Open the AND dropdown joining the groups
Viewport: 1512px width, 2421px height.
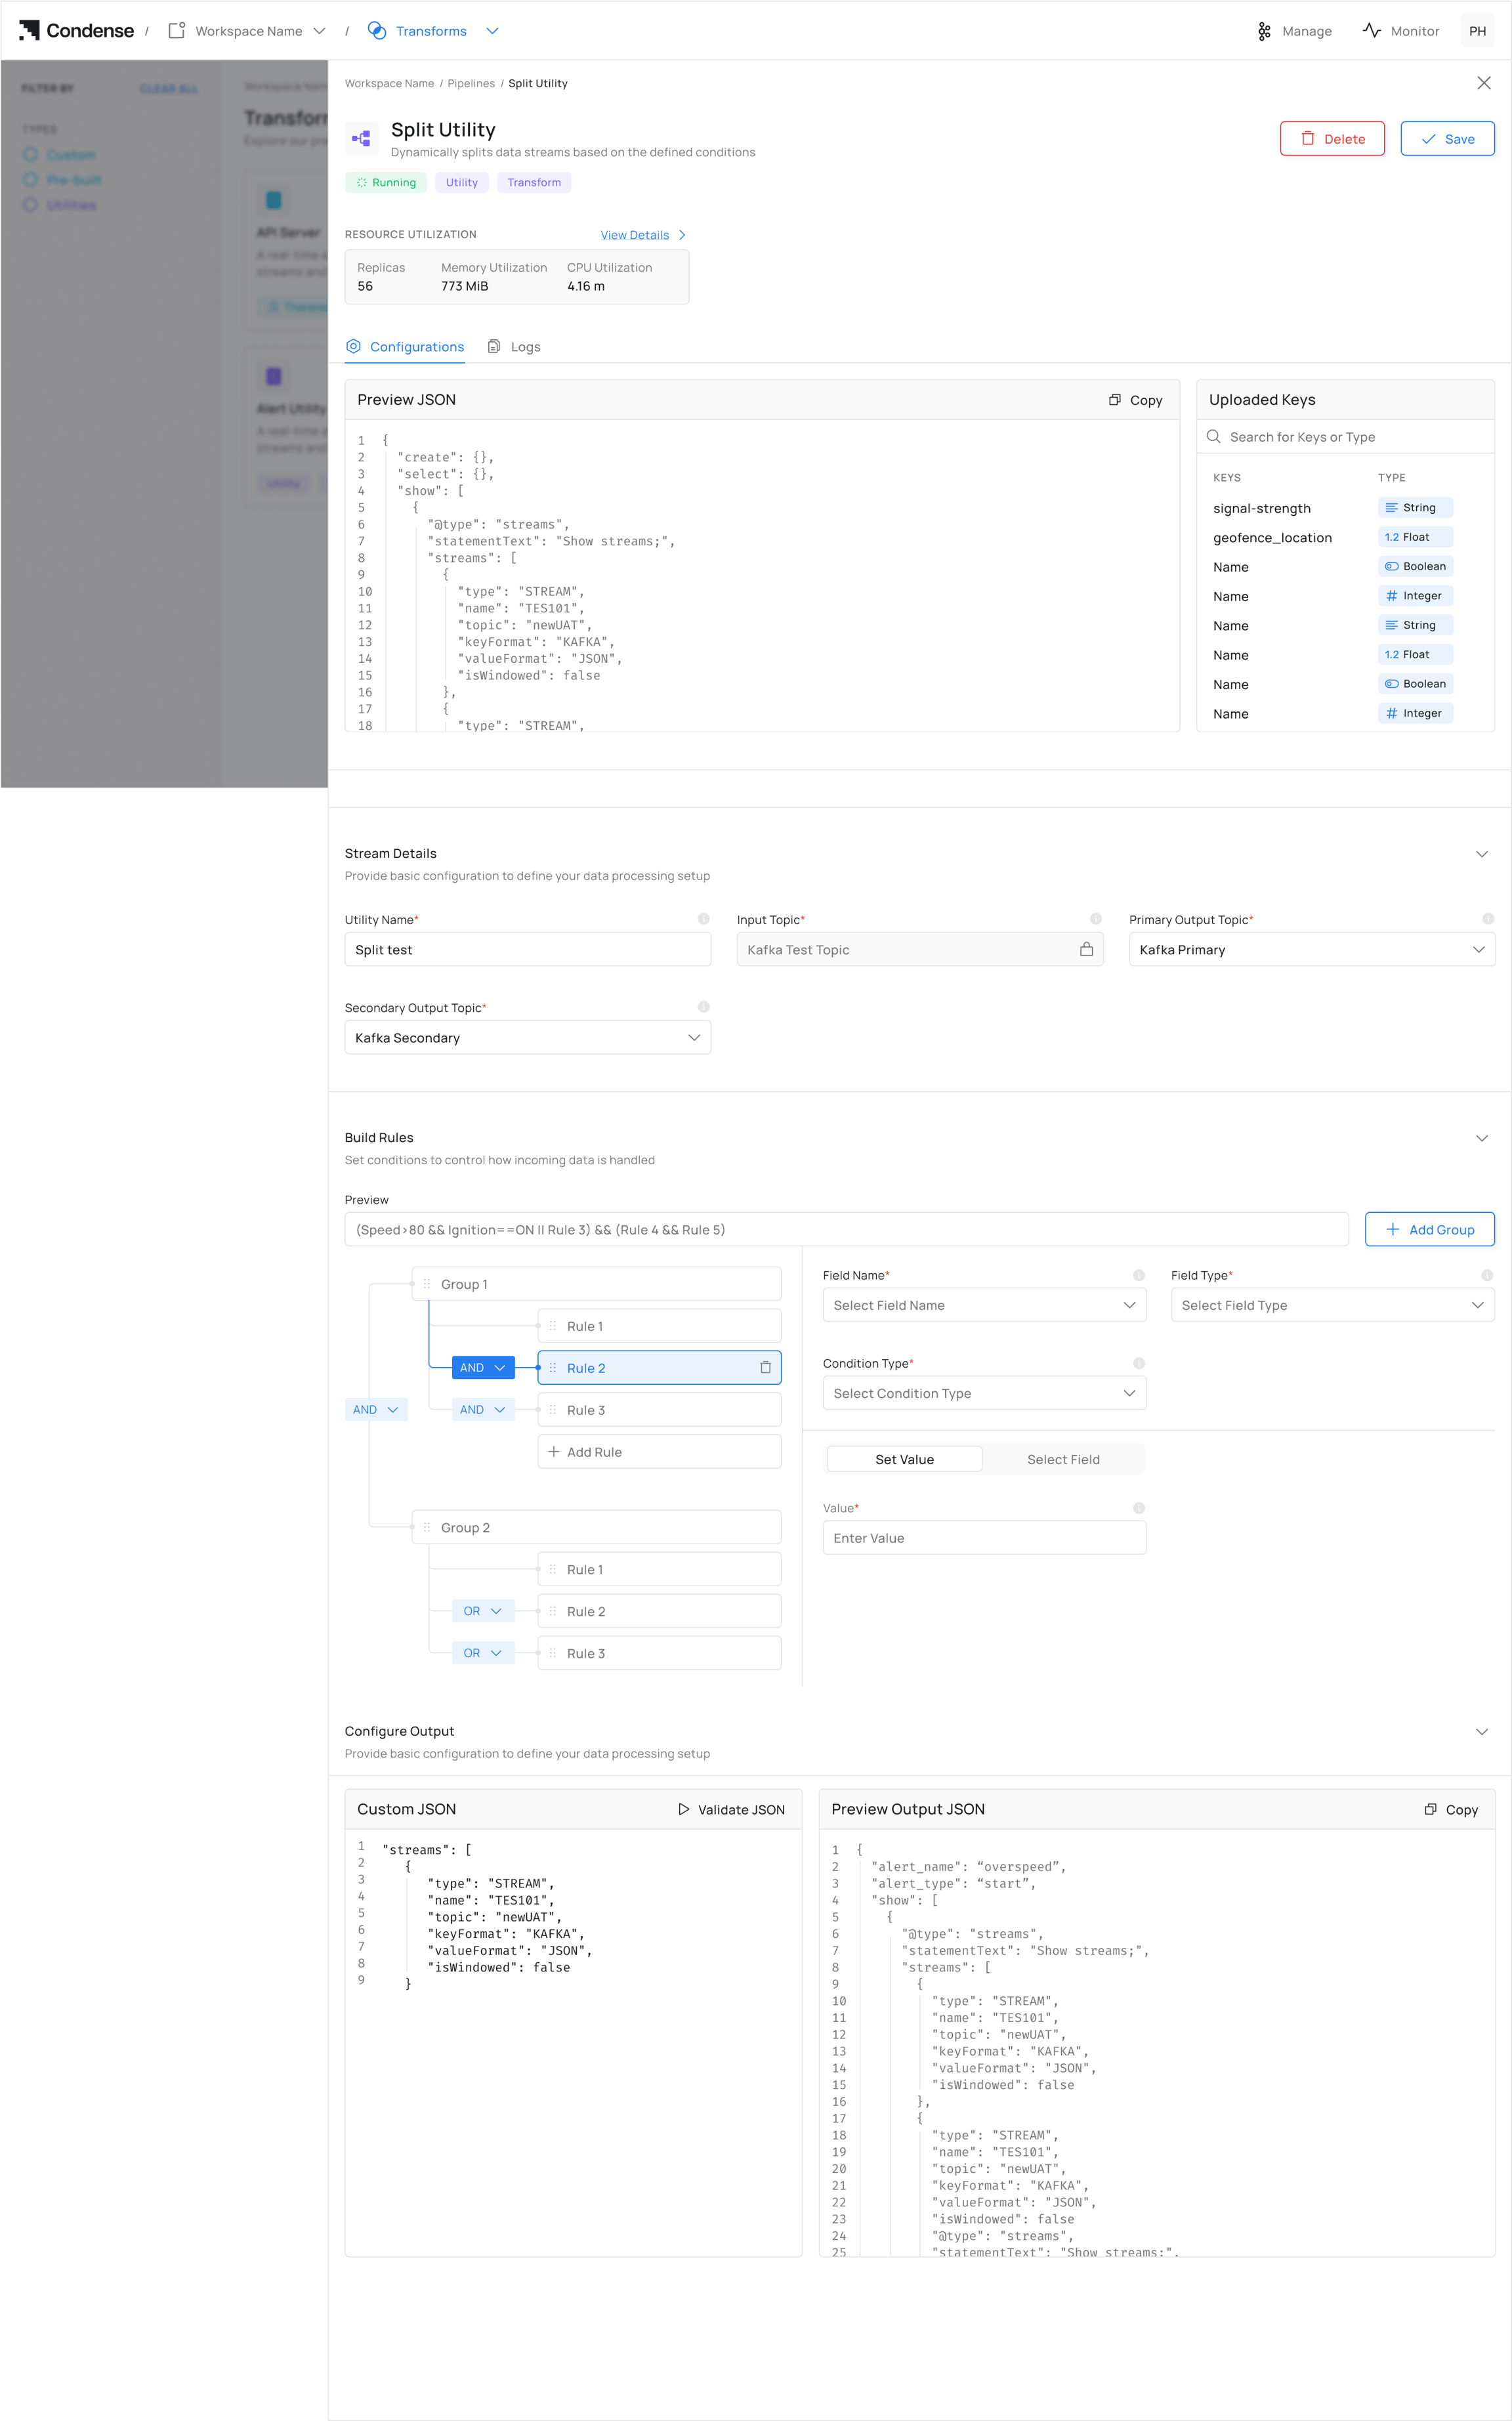pos(376,1410)
